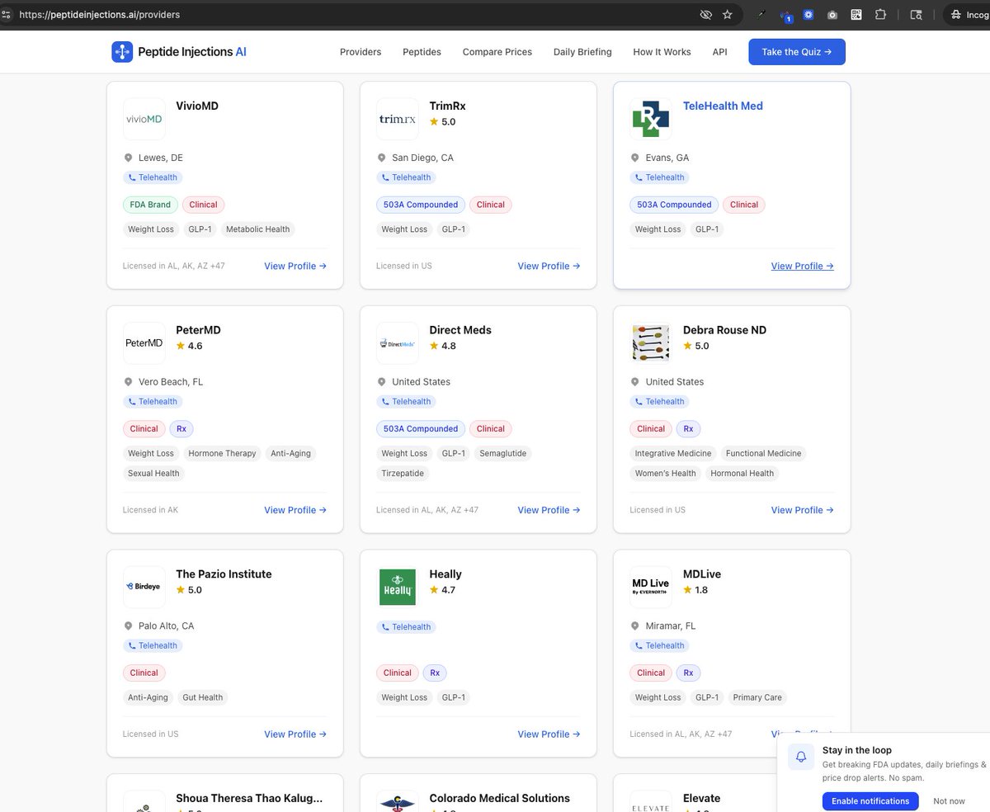Viewport: 990px width, 812px height.
Task: Click the PeterMD logo image
Action: point(144,343)
